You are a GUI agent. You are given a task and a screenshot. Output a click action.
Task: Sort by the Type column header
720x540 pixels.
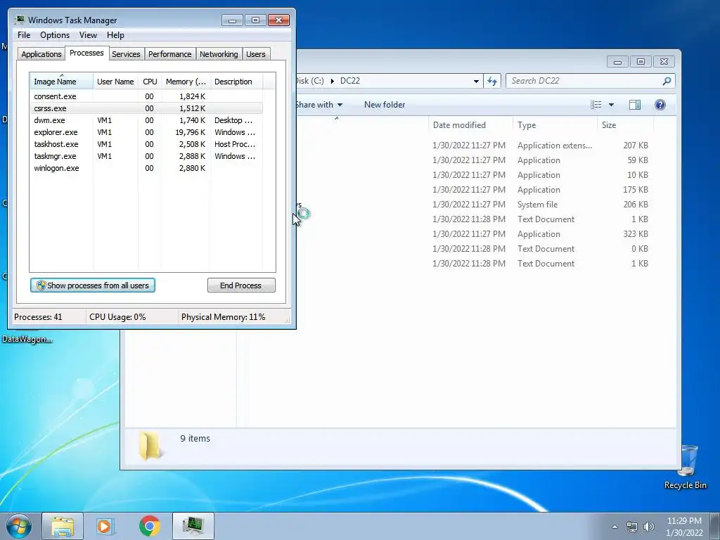pos(555,125)
